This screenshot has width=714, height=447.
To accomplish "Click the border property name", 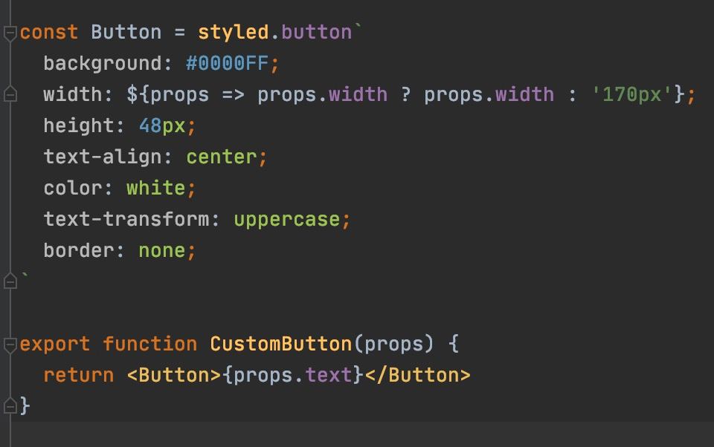I will click(78, 250).
